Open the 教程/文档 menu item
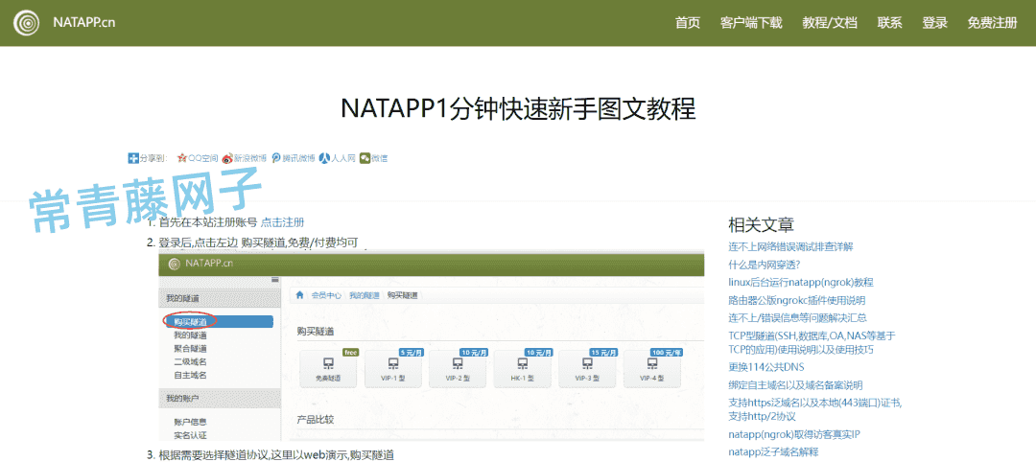Screen dimensions: 1036x462 coord(830,23)
